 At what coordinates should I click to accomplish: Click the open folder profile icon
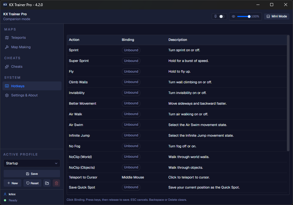click(47, 183)
